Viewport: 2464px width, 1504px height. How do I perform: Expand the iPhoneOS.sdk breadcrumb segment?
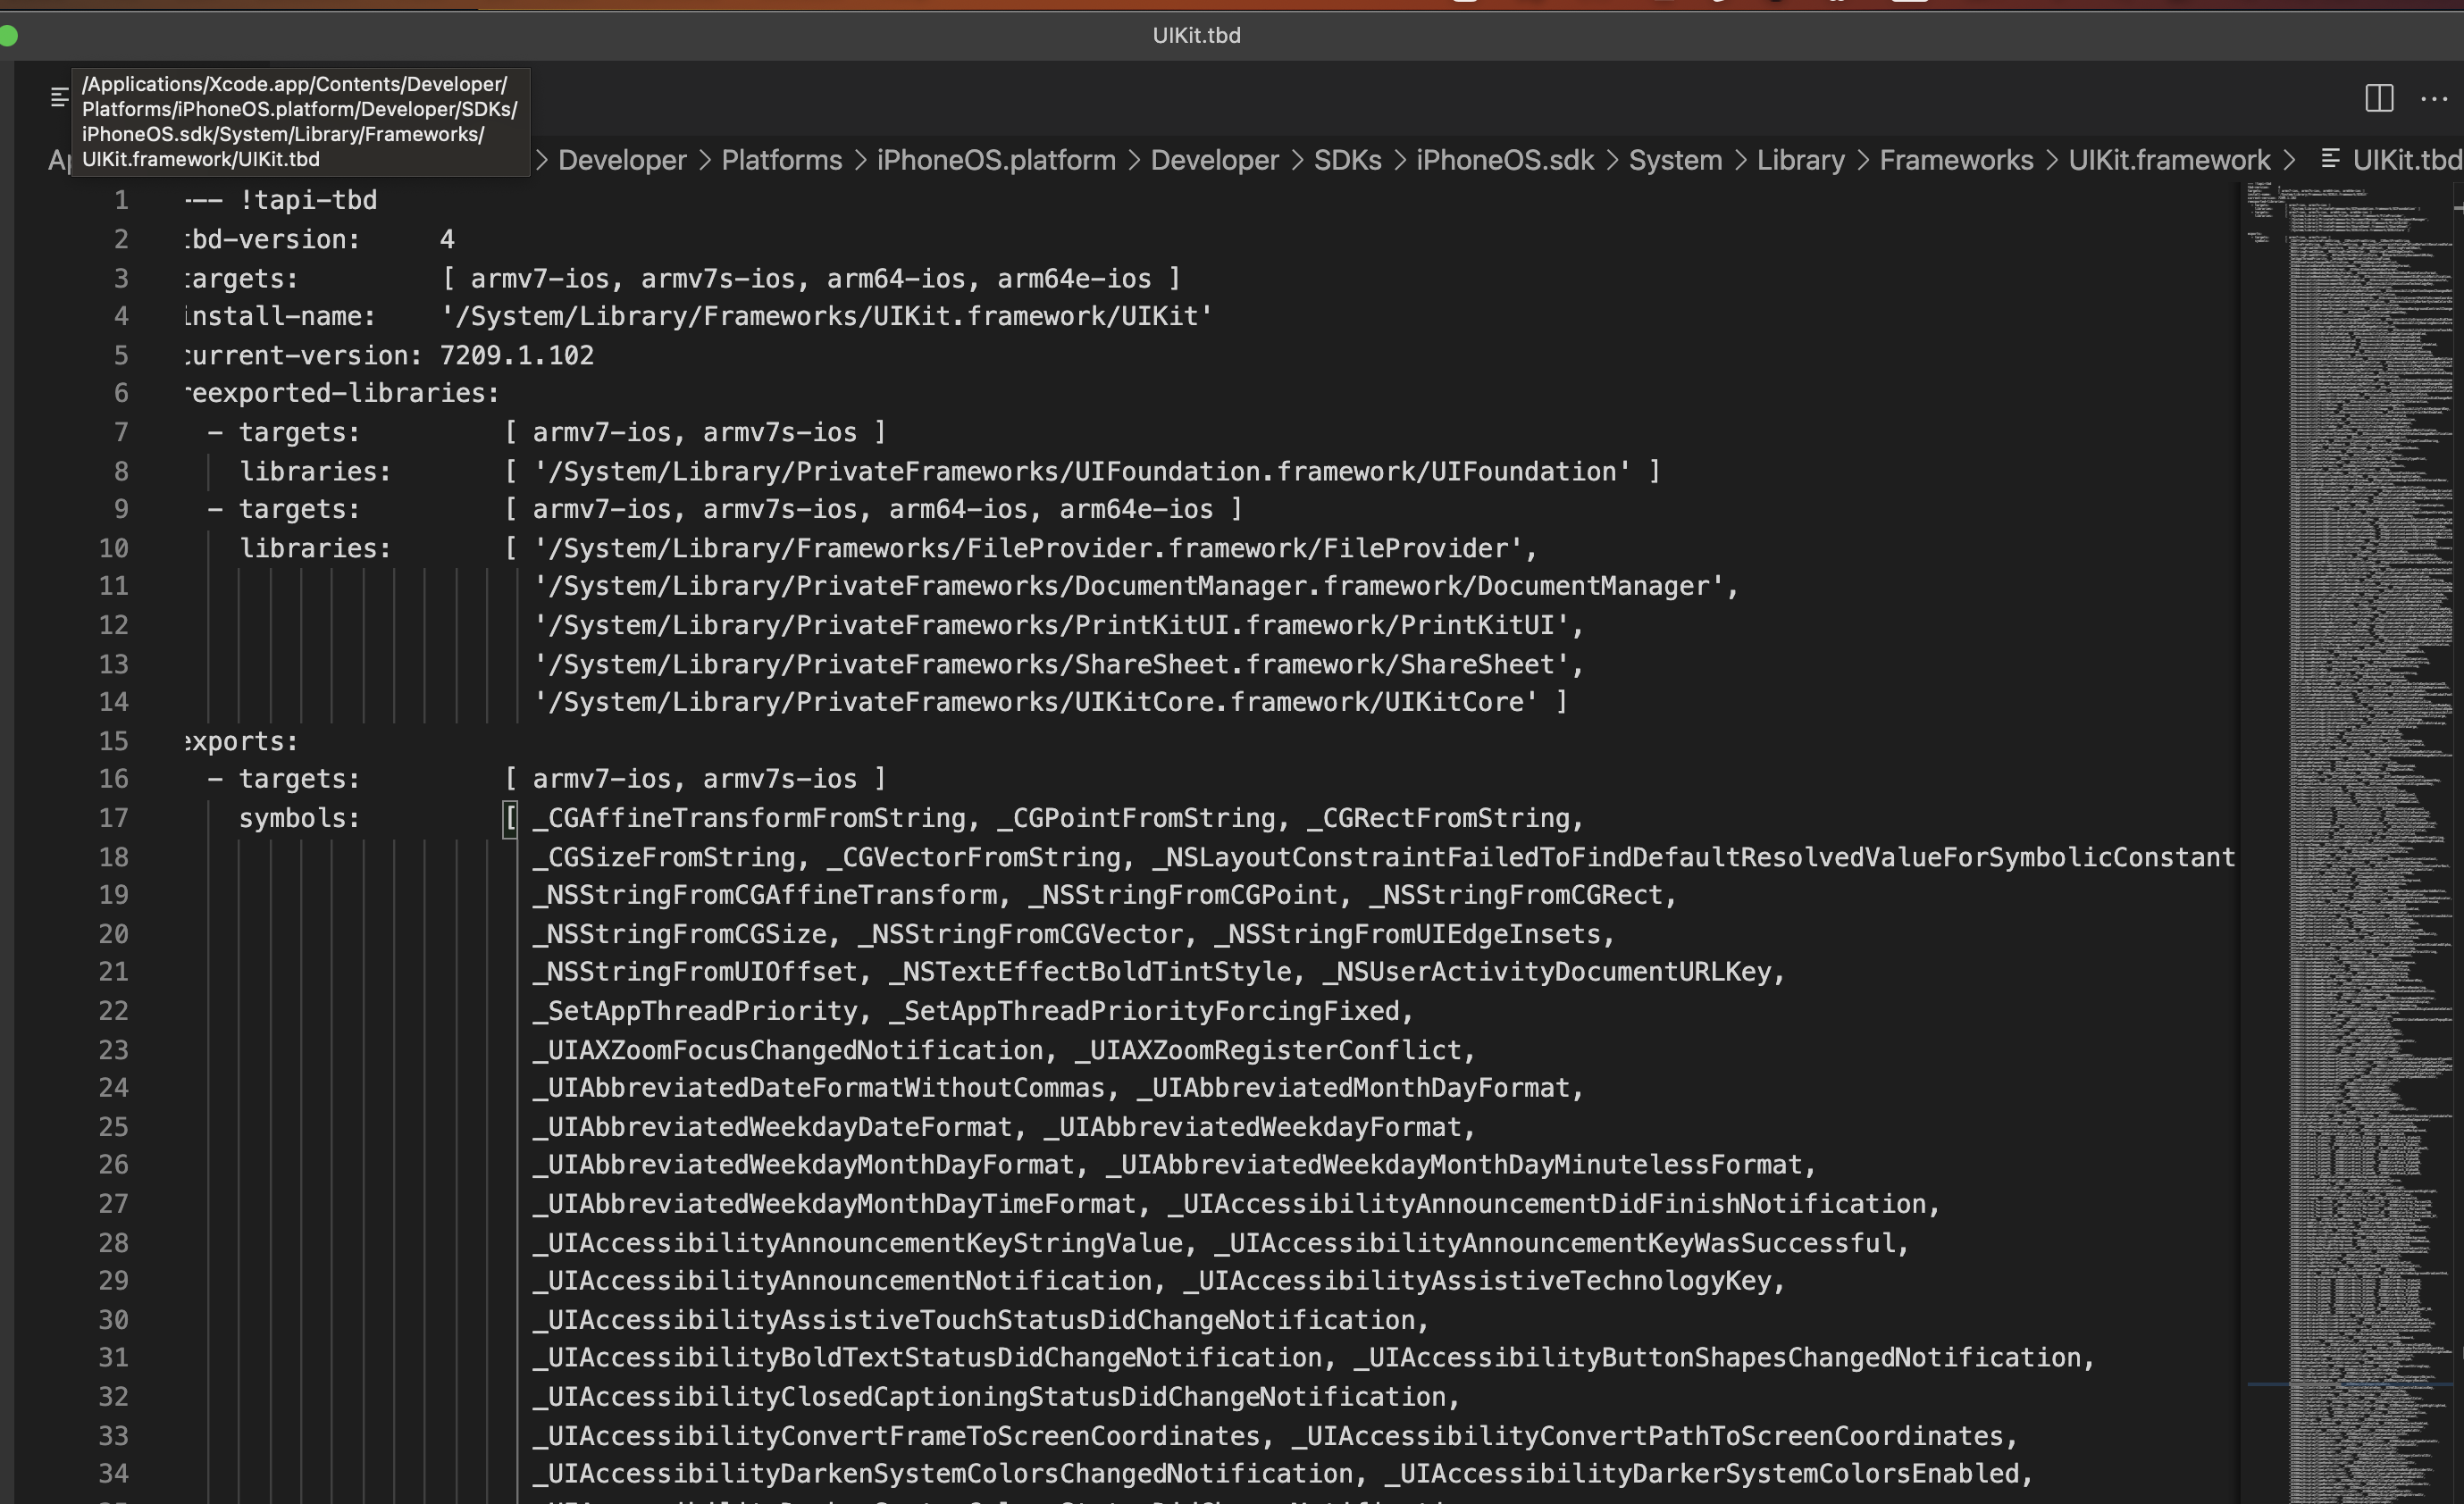[1504, 160]
